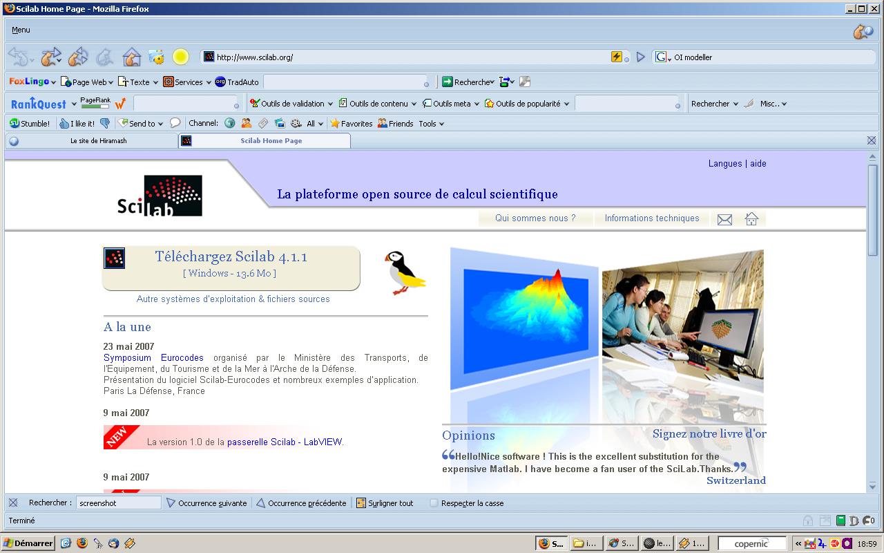Click the thumbs-down icon
This screenshot has height=553, width=884.
coord(105,124)
